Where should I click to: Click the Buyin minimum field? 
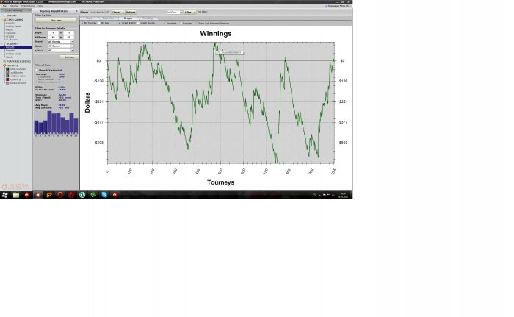point(53,33)
